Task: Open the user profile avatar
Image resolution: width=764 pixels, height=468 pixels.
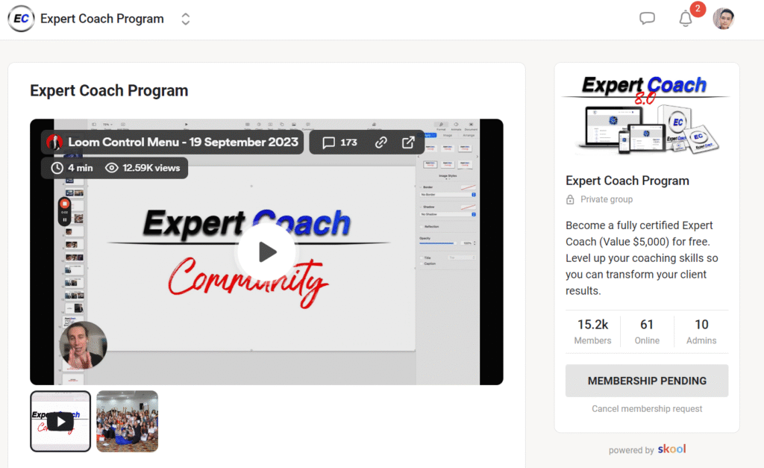Action: click(x=724, y=19)
